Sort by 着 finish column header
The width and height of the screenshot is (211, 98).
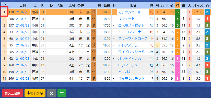(207, 6)
